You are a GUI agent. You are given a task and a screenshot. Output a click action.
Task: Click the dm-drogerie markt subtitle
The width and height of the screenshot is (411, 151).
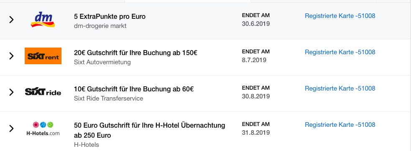(100, 26)
